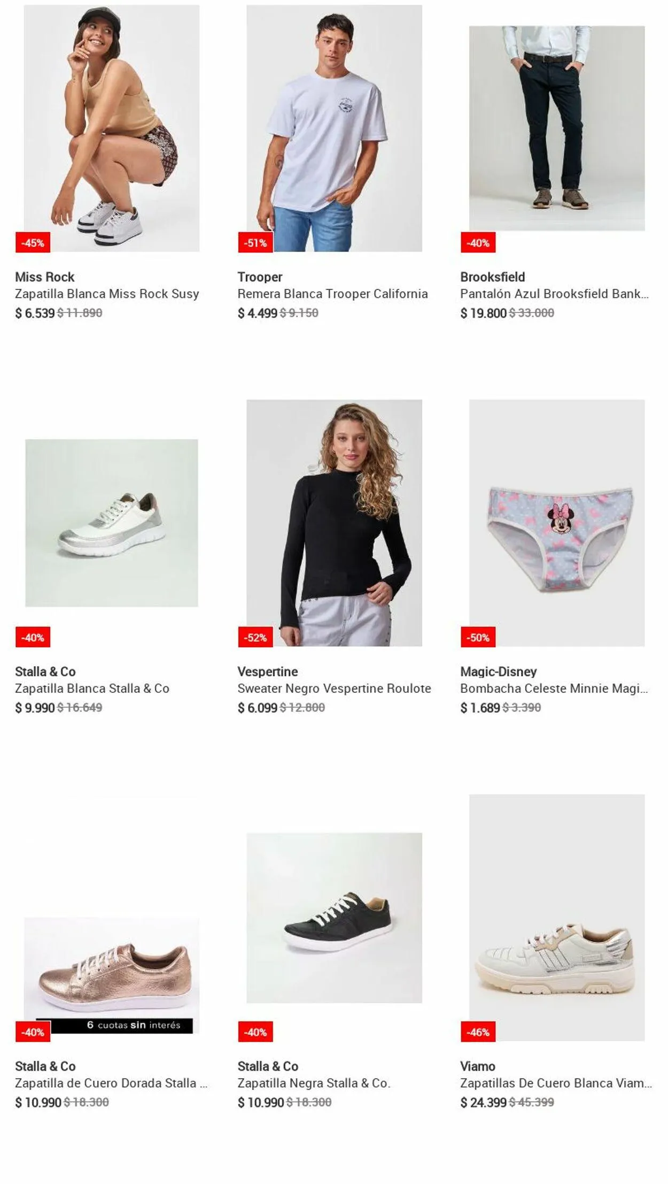Screen dimensions: 668x1184
Task: Select the -46% badge on Viamo sneakers
Action: [x=478, y=1033]
